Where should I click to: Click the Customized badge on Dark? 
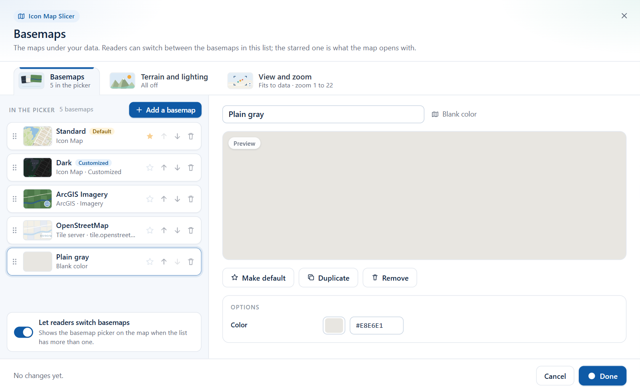coord(93,163)
